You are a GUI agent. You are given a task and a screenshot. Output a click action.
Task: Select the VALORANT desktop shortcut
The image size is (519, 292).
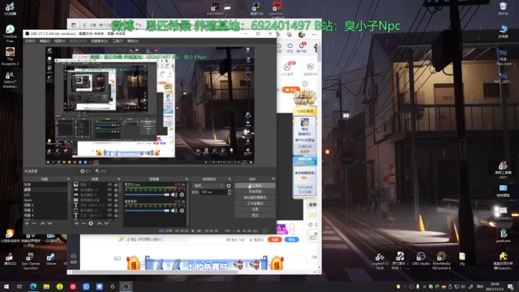215,8
